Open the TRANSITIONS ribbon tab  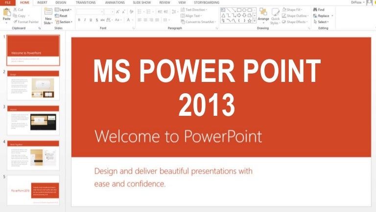click(86, 2)
